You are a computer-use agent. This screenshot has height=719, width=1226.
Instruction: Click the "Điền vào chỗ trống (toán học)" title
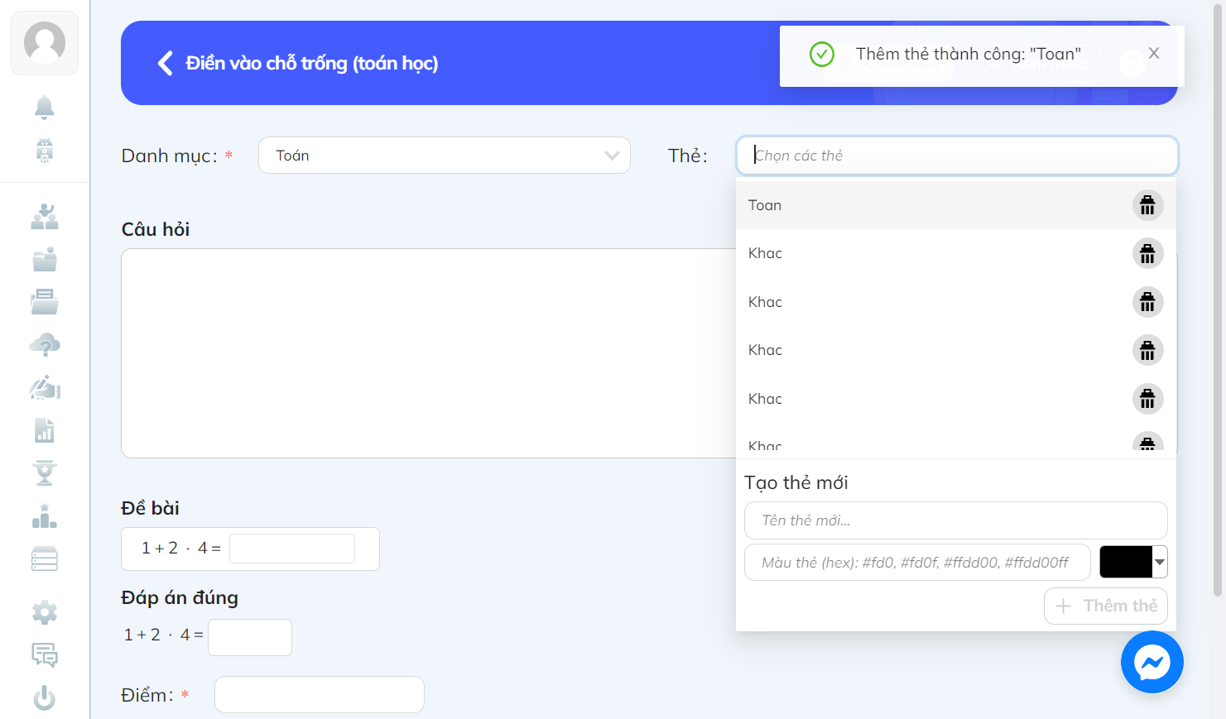click(x=312, y=64)
